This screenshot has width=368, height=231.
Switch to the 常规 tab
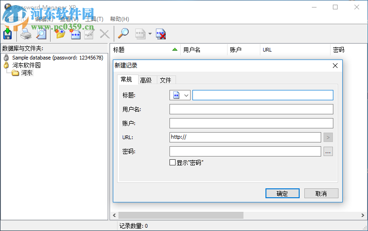(x=126, y=80)
